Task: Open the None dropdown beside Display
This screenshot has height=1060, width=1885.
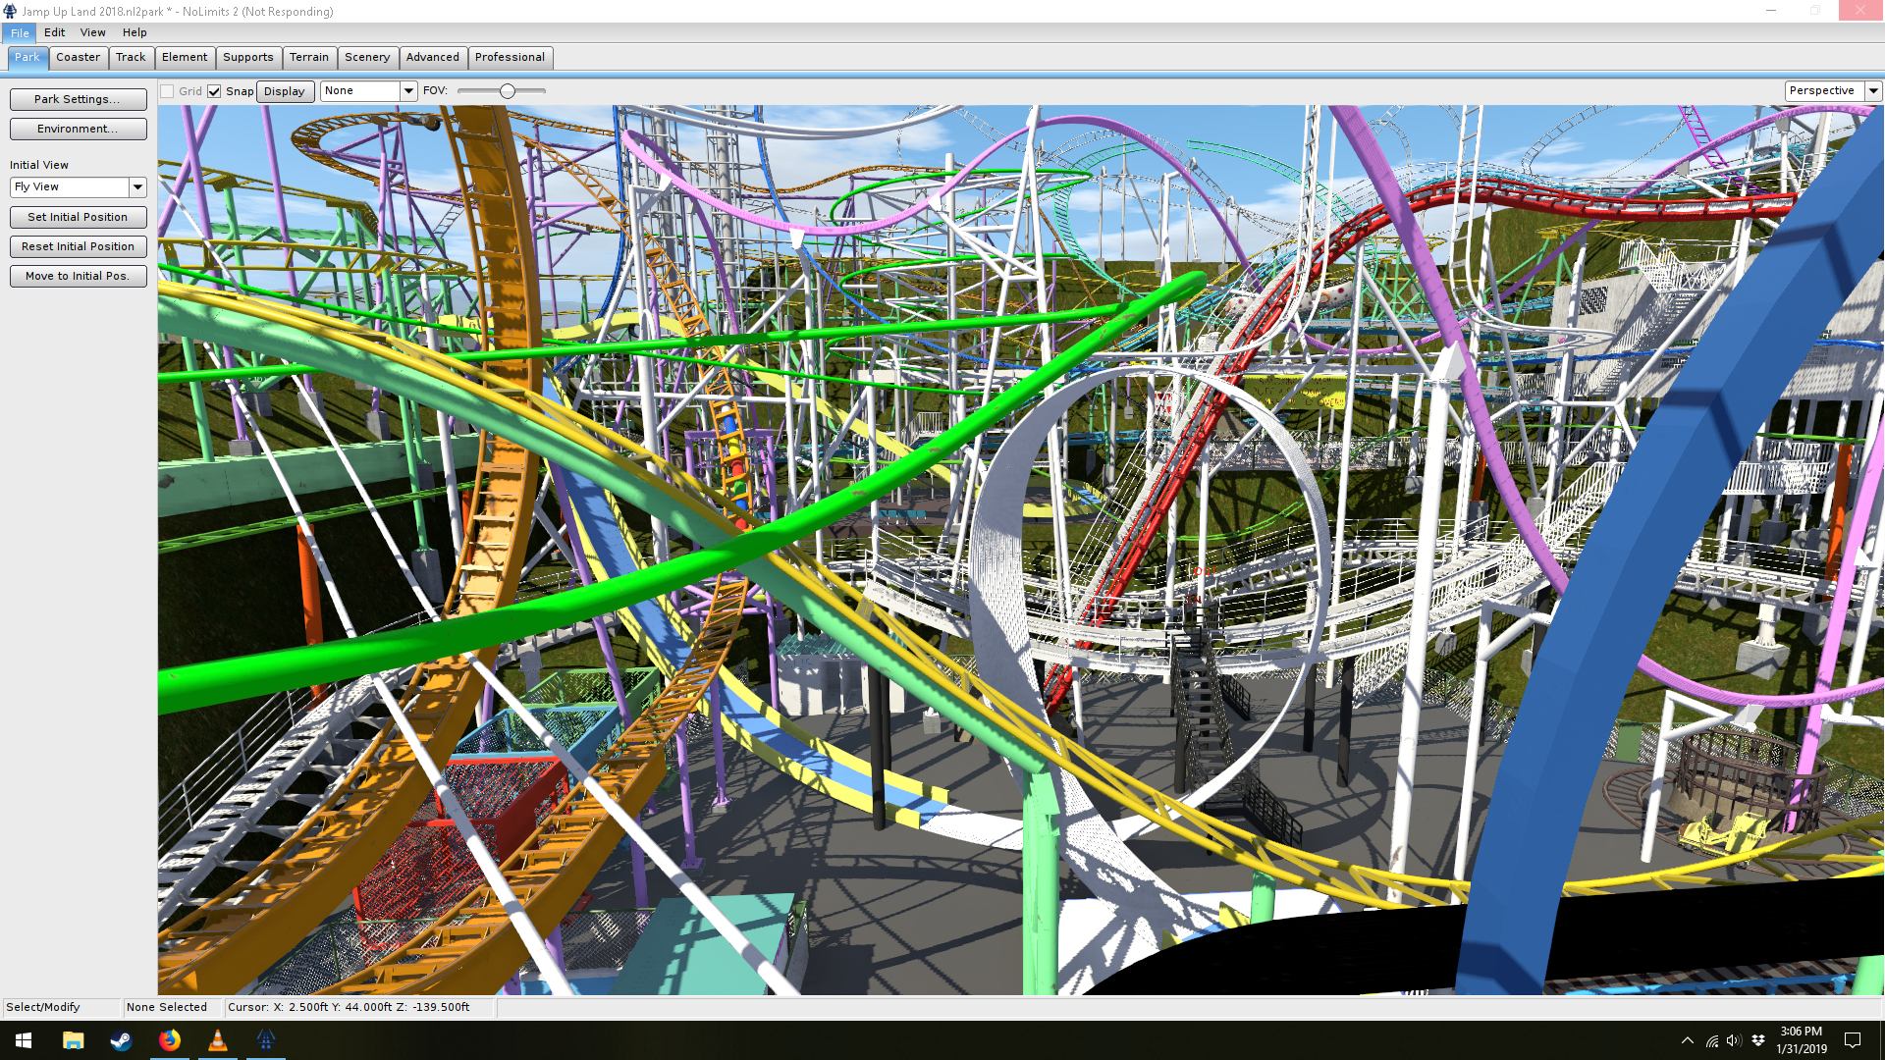Action: click(408, 90)
